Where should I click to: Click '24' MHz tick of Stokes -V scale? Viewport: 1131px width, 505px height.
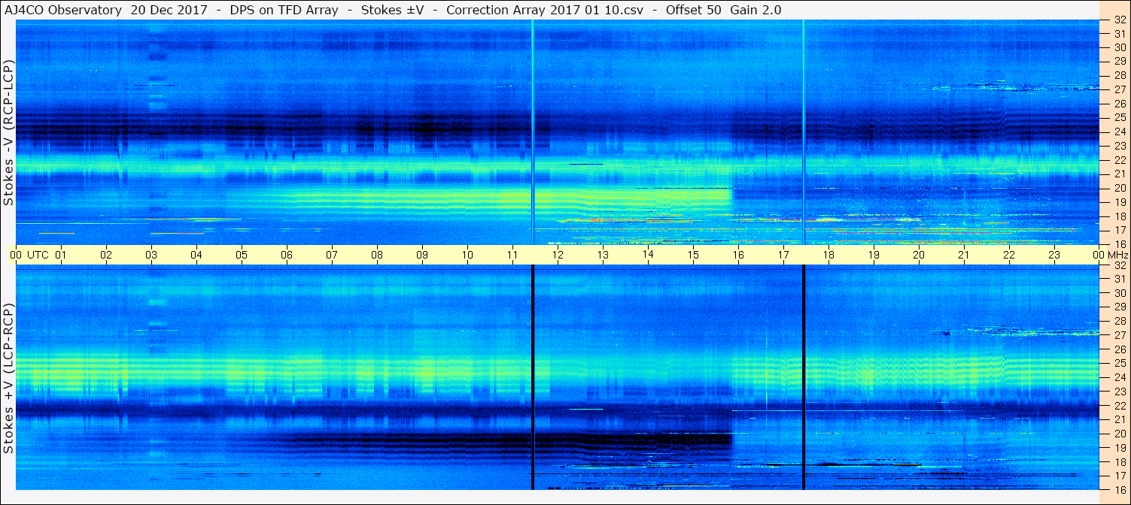coord(1120,132)
